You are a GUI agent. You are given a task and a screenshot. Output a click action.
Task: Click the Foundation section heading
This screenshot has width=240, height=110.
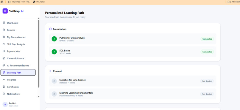[60, 29]
